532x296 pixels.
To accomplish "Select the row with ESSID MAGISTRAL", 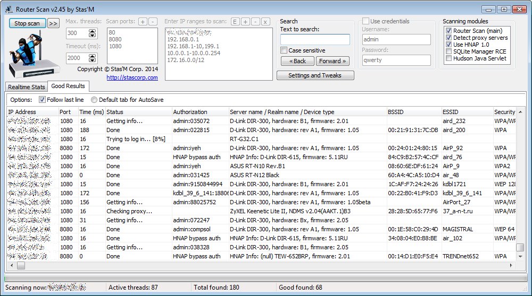I will click(261, 229).
